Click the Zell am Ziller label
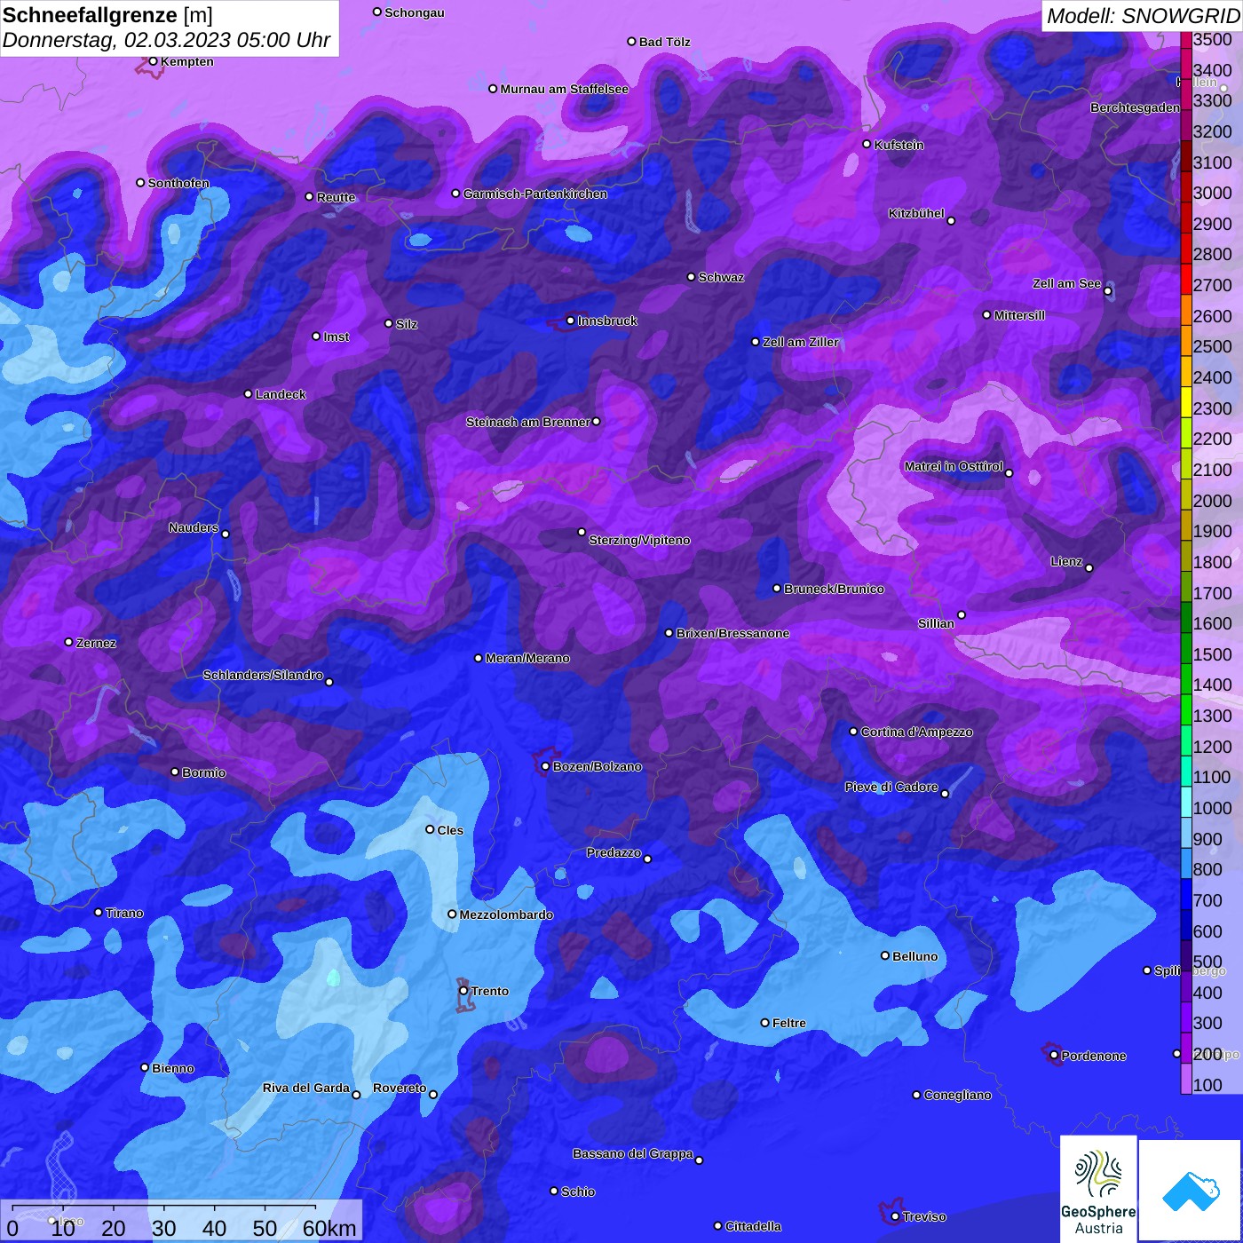Screen dimensions: 1243x1243 pos(800,342)
